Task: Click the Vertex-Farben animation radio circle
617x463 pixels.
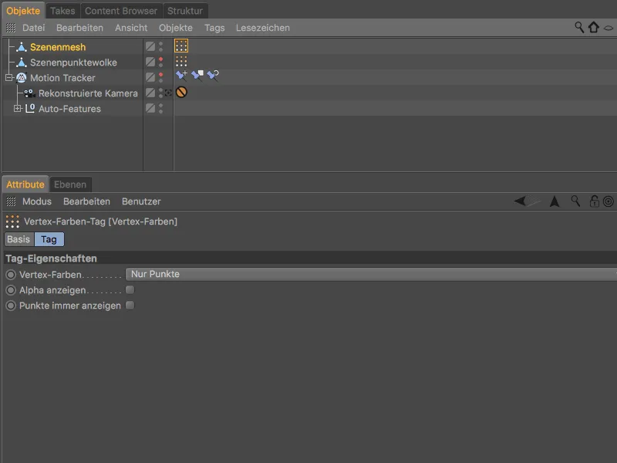Action: 11,275
